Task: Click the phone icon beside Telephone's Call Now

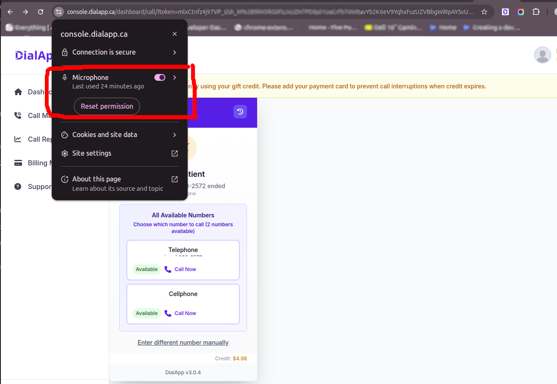Action: click(168, 269)
